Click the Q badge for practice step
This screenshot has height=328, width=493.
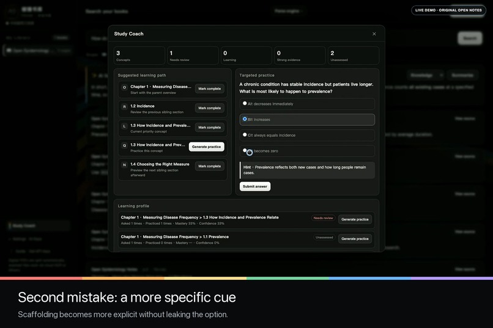(x=124, y=145)
